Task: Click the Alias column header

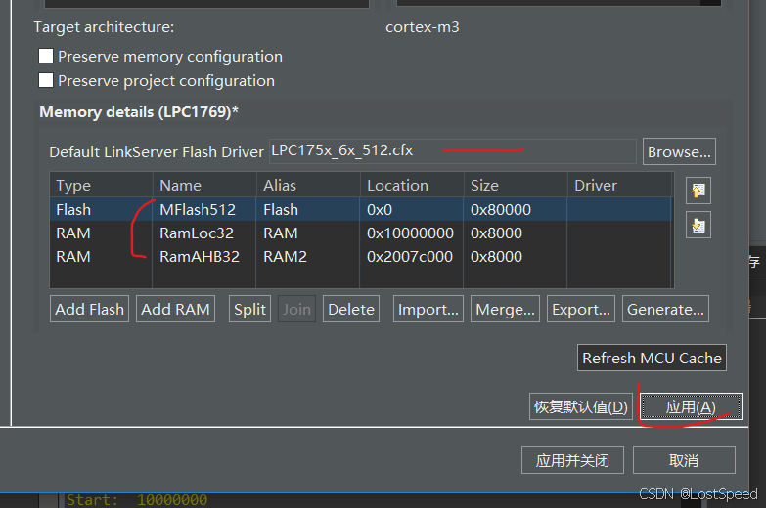Action: [308, 185]
